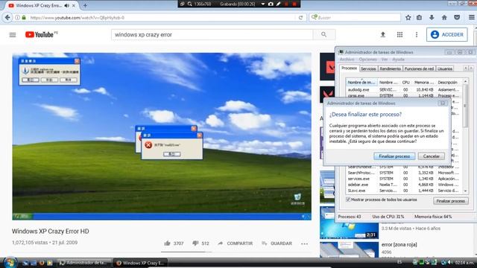This screenshot has height=268, width=477.
Task: Click GUARDAR under the video
Action: [277, 243]
